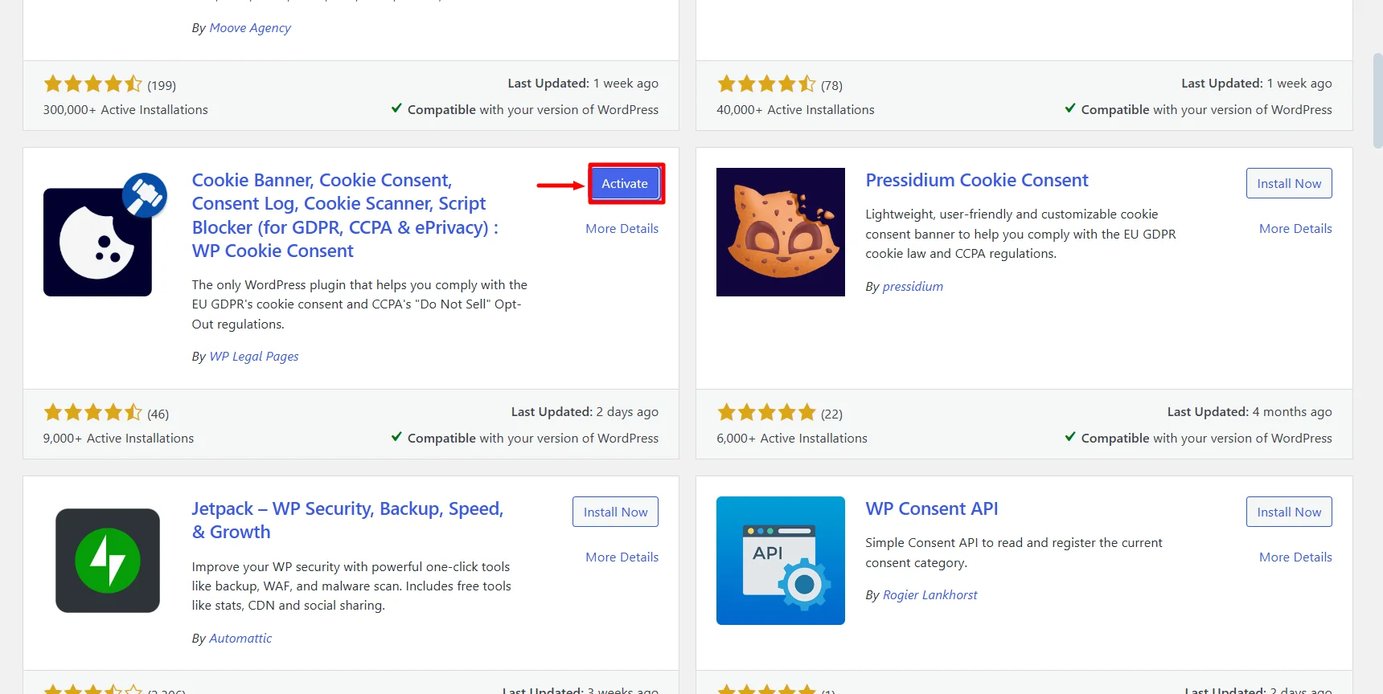
Task: Visit the WP Legal Pages author link
Action: tap(253, 356)
